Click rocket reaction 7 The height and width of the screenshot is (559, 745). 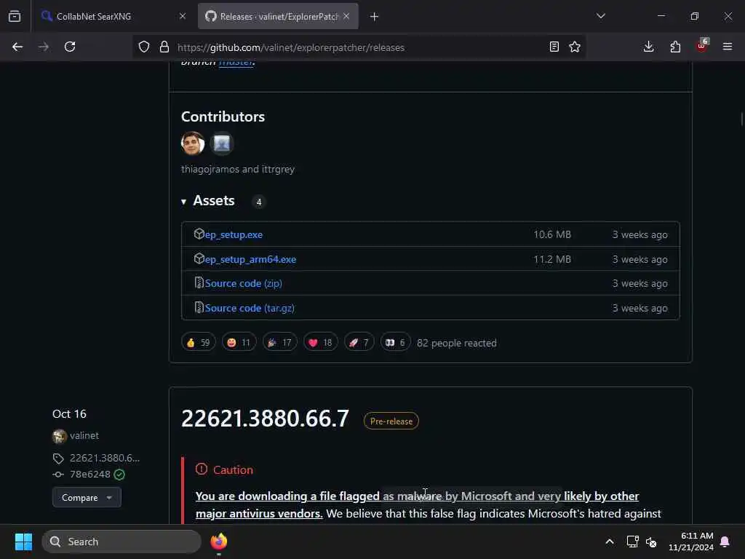coord(359,342)
